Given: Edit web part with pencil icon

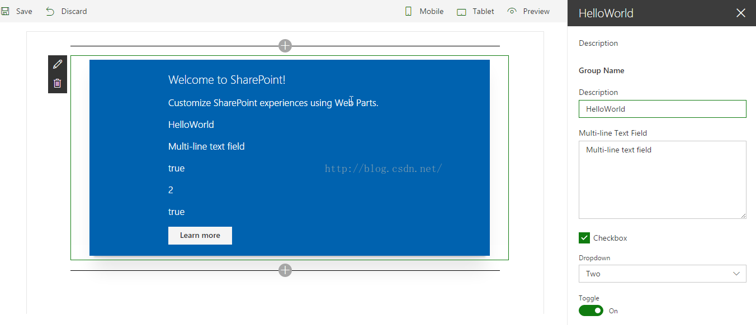Looking at the screenshot, I should coord(57,64).
